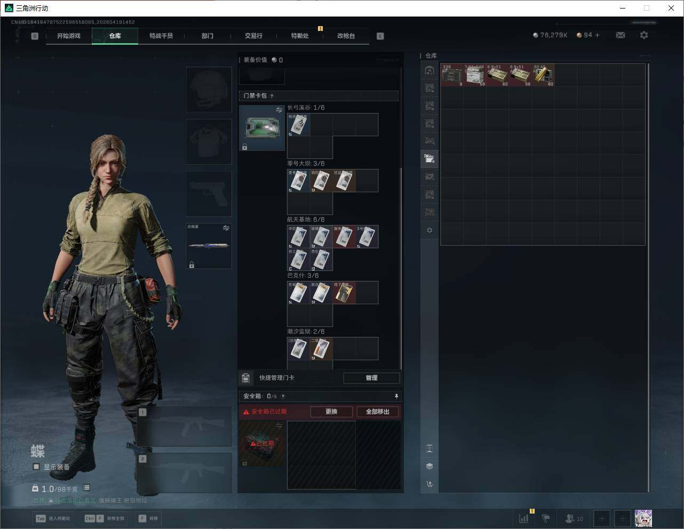The image size is (684, 529).
Task: Click the right tab-navigation arrow after 改枪台
Action: point(380,36)
